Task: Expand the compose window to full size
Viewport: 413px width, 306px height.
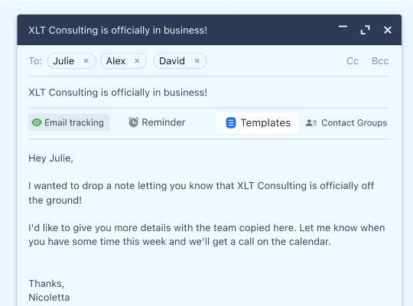Action: point(365,30)
